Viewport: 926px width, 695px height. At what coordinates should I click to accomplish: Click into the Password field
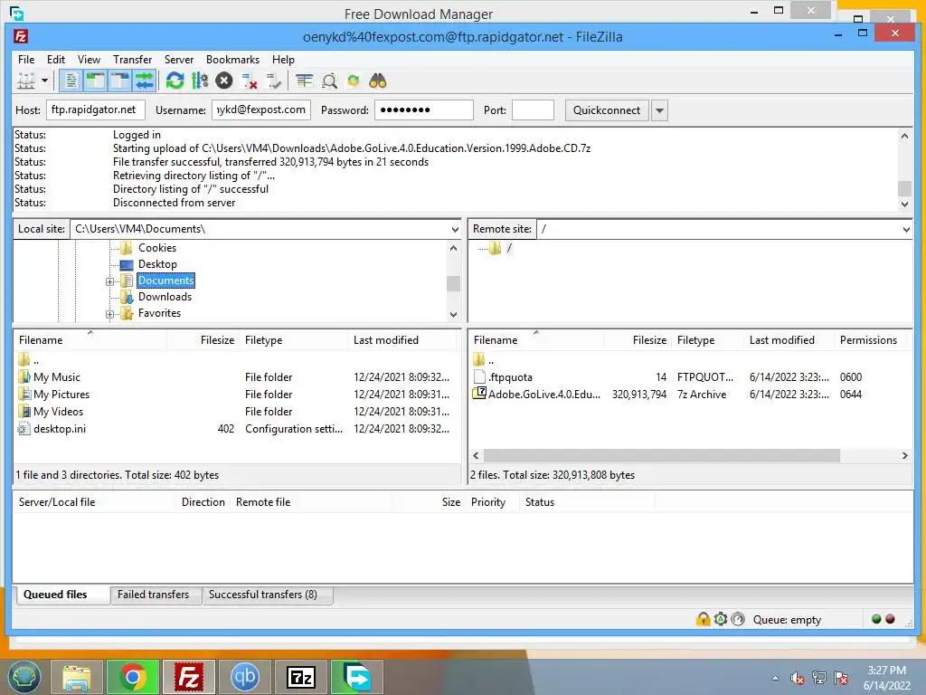(x=423, y=109)
